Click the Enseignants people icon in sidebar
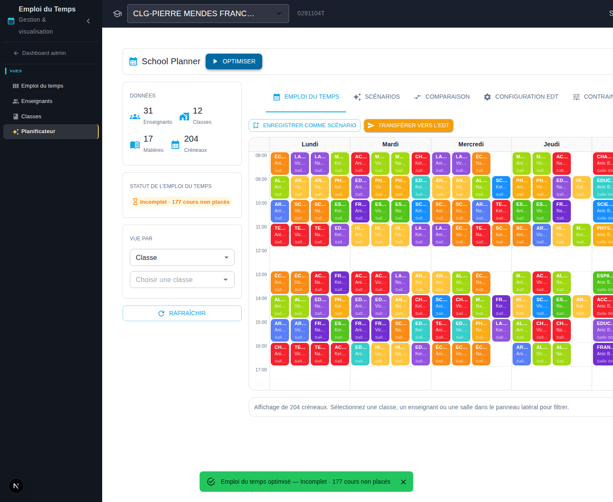The width and height of the screenshot is (613, 502). click(x=16, y=101)
